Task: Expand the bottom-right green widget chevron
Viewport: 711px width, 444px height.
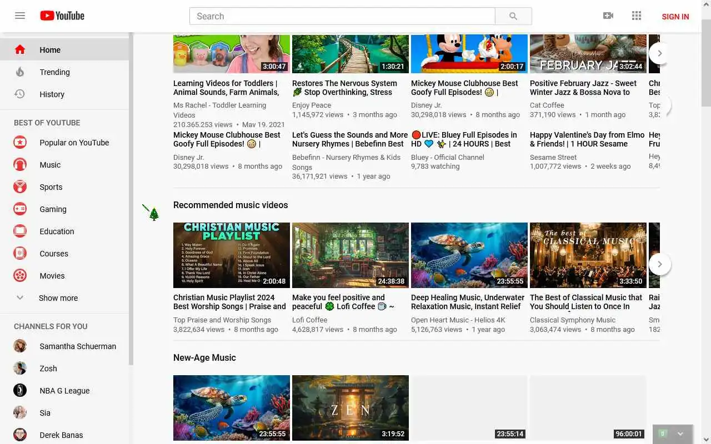Action: point(680,433)
